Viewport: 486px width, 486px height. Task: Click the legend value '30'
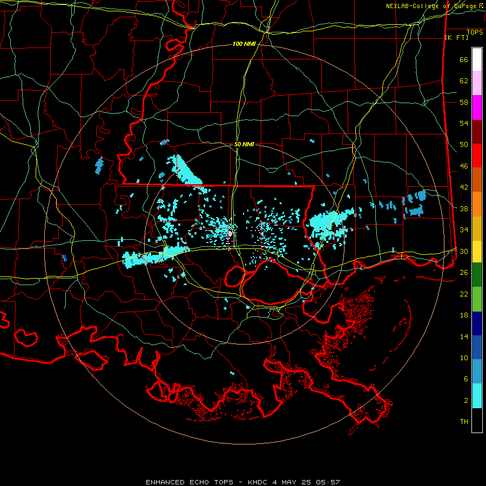click(464, 251)
